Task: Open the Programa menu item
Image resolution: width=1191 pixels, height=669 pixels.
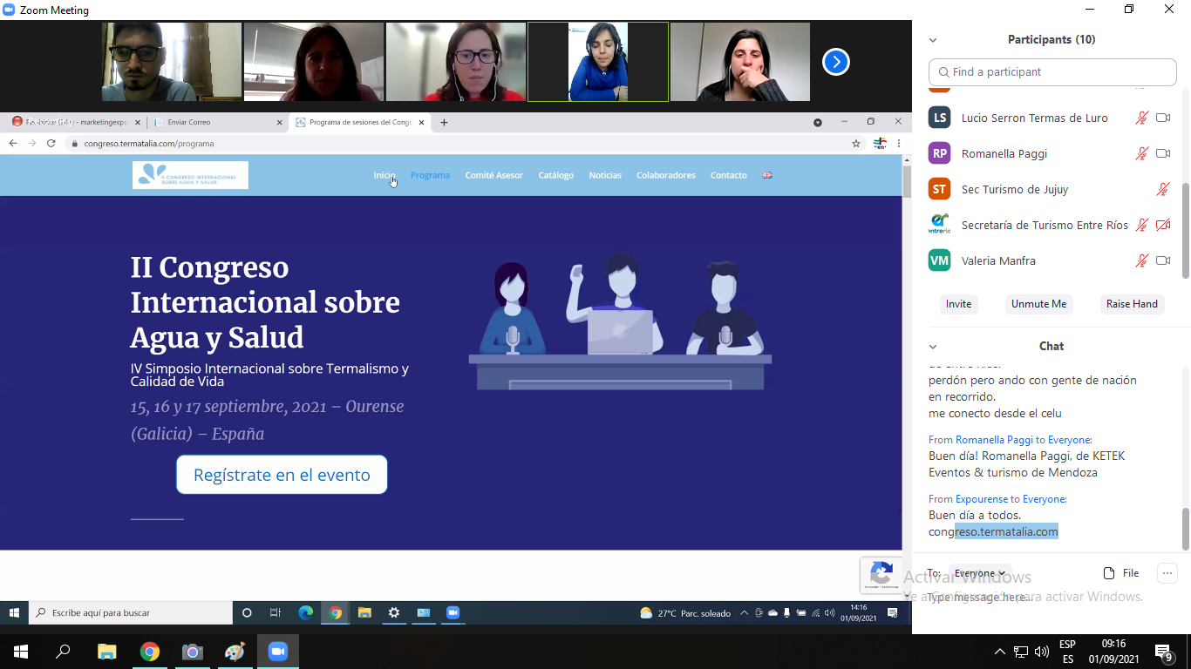Action: (x=430, y=175)
